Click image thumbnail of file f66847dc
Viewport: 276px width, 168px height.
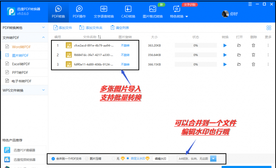tap(69, 55)
